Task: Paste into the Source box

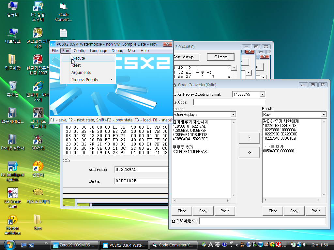Action: [x=225, y=211]
